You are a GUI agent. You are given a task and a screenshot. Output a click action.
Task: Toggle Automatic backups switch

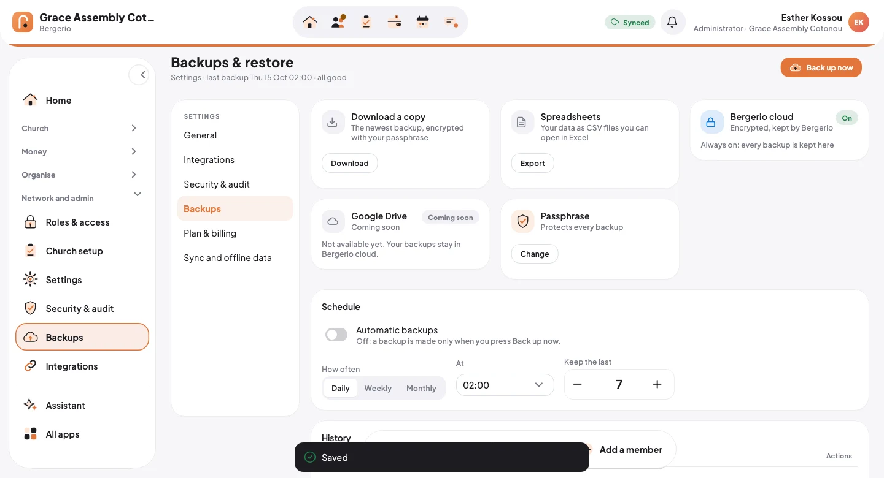336,335
